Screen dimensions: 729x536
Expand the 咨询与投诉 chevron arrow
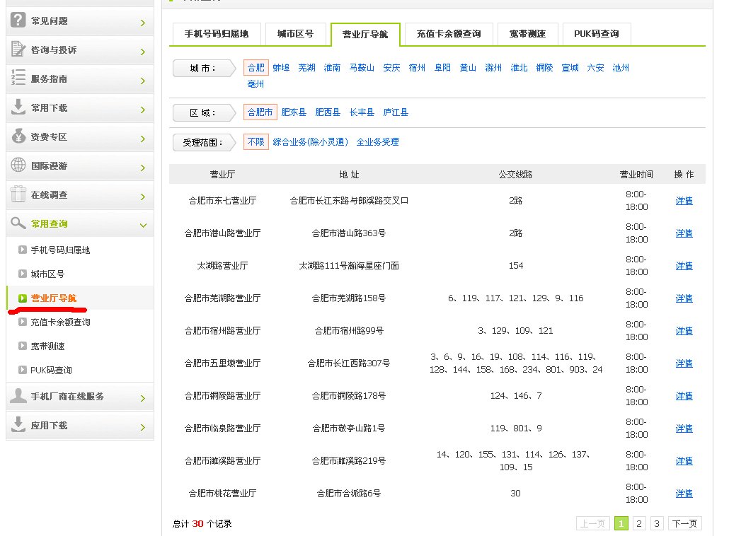coord(143,52)
